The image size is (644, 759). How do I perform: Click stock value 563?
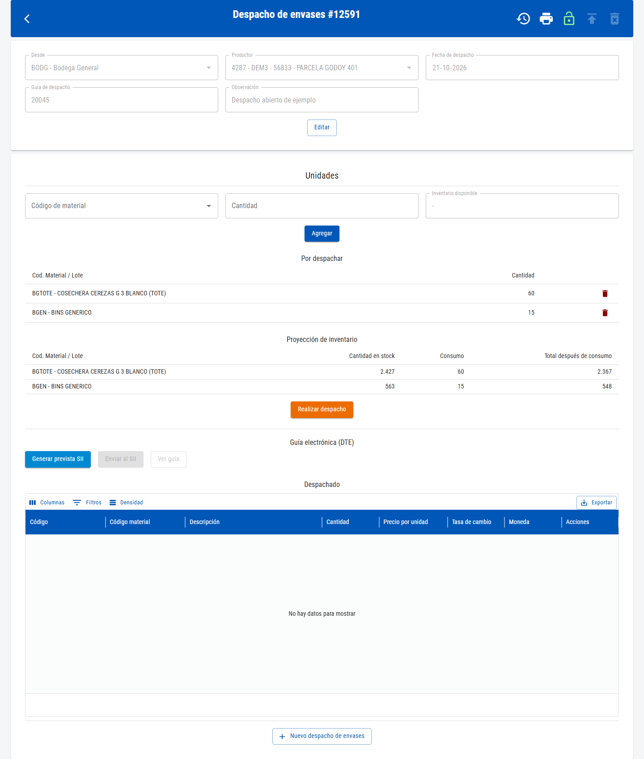[x=390, y=387]
